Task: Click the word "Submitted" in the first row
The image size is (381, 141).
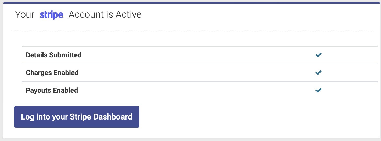Action: click(65, 55)
